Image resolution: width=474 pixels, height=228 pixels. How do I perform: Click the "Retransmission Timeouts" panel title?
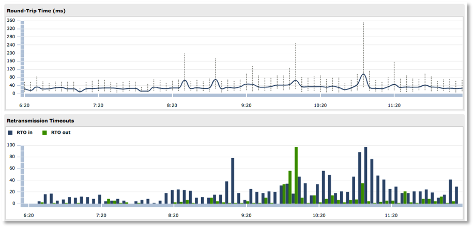click(40, 120)
